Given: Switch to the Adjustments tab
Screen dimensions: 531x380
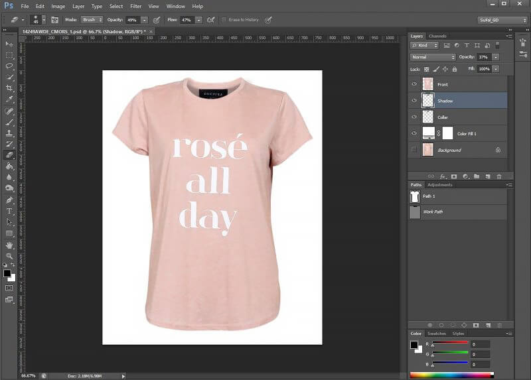Looking at the screenshot, I should pyautogui.click(x=439, y=185).
